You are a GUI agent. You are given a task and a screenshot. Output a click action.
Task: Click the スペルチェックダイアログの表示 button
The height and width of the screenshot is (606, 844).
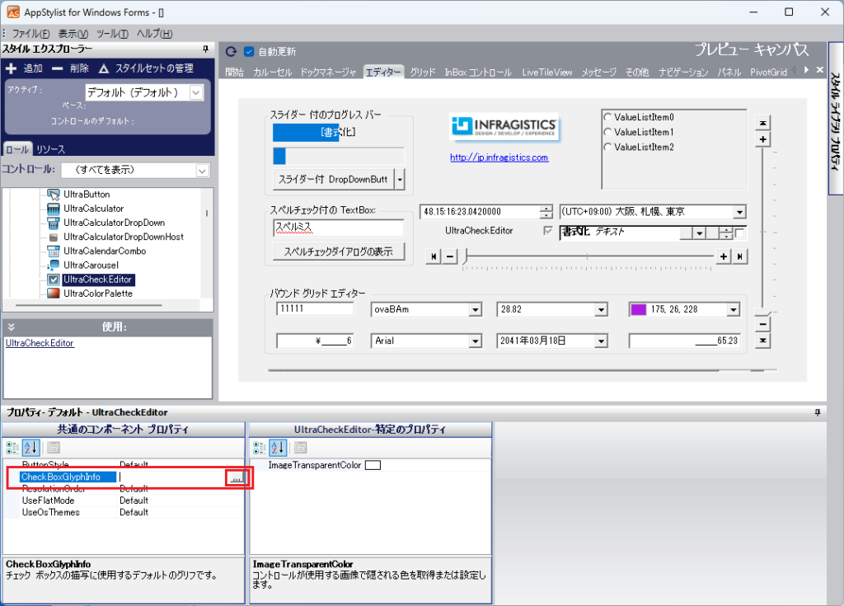339,251
